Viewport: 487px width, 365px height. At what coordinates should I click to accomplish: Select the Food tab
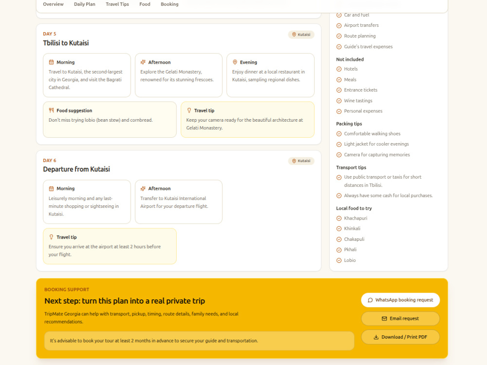coord(145,4)
